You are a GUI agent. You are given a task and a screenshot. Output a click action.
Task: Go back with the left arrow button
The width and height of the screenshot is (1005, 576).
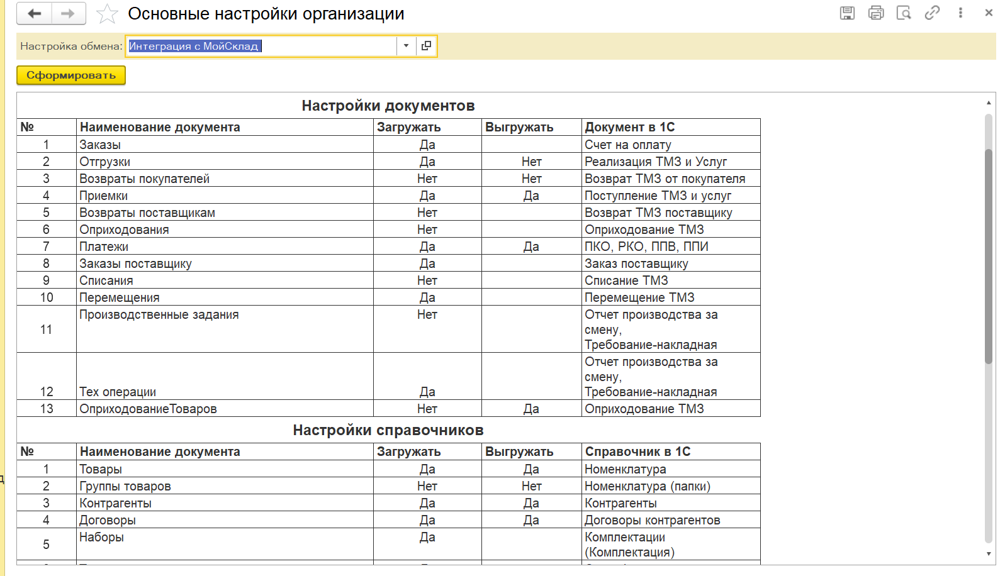[x=34, y=13]
